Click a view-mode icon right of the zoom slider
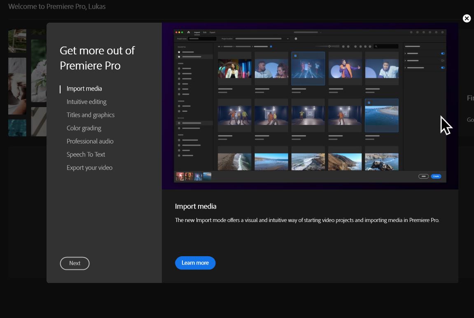Image resolution: width=474 pixels, height=318 pixels. coord(343,46)
